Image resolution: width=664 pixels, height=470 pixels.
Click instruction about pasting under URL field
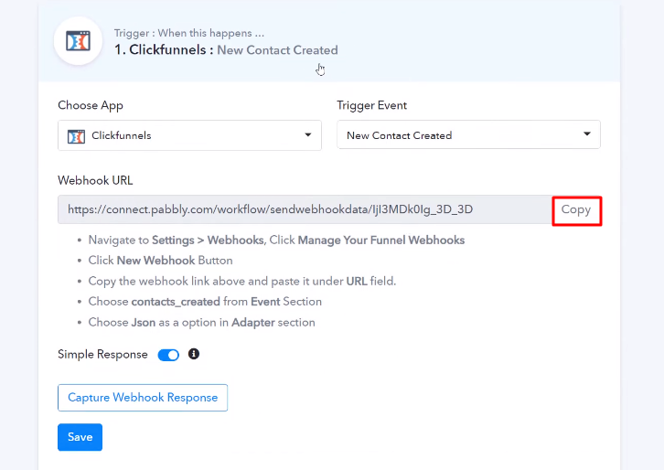coord(242,281)
